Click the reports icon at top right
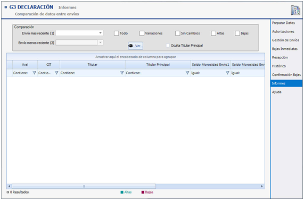 click(x=295, y=10)
